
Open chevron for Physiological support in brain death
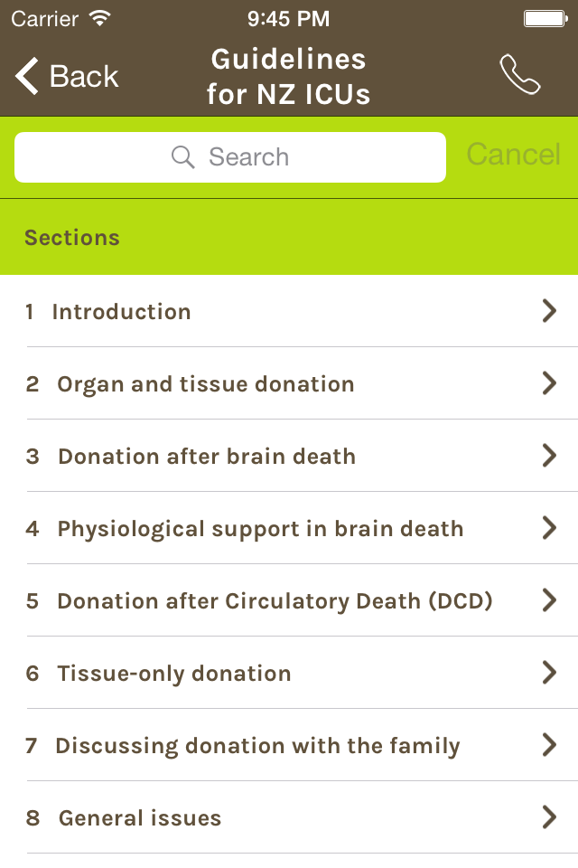(548, 528)
